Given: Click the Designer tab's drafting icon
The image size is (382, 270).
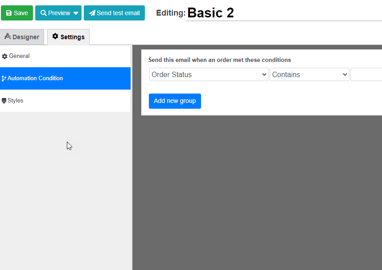Looking at the screenshot, I should (8, 36).
